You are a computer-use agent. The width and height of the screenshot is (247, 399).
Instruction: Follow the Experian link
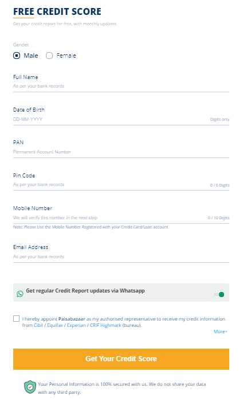tap(76, 325)
